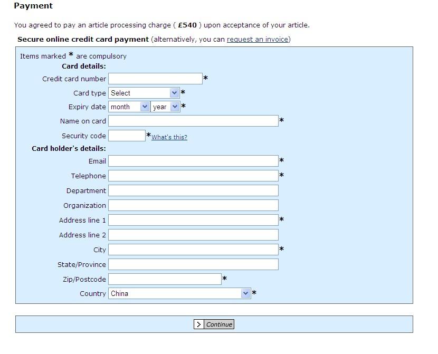The image size is (438, 354).
Task: Select the State/Province text box
Action: click(193, 264)
